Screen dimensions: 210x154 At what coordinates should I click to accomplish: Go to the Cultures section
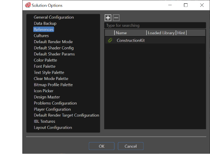coord(41,36)
